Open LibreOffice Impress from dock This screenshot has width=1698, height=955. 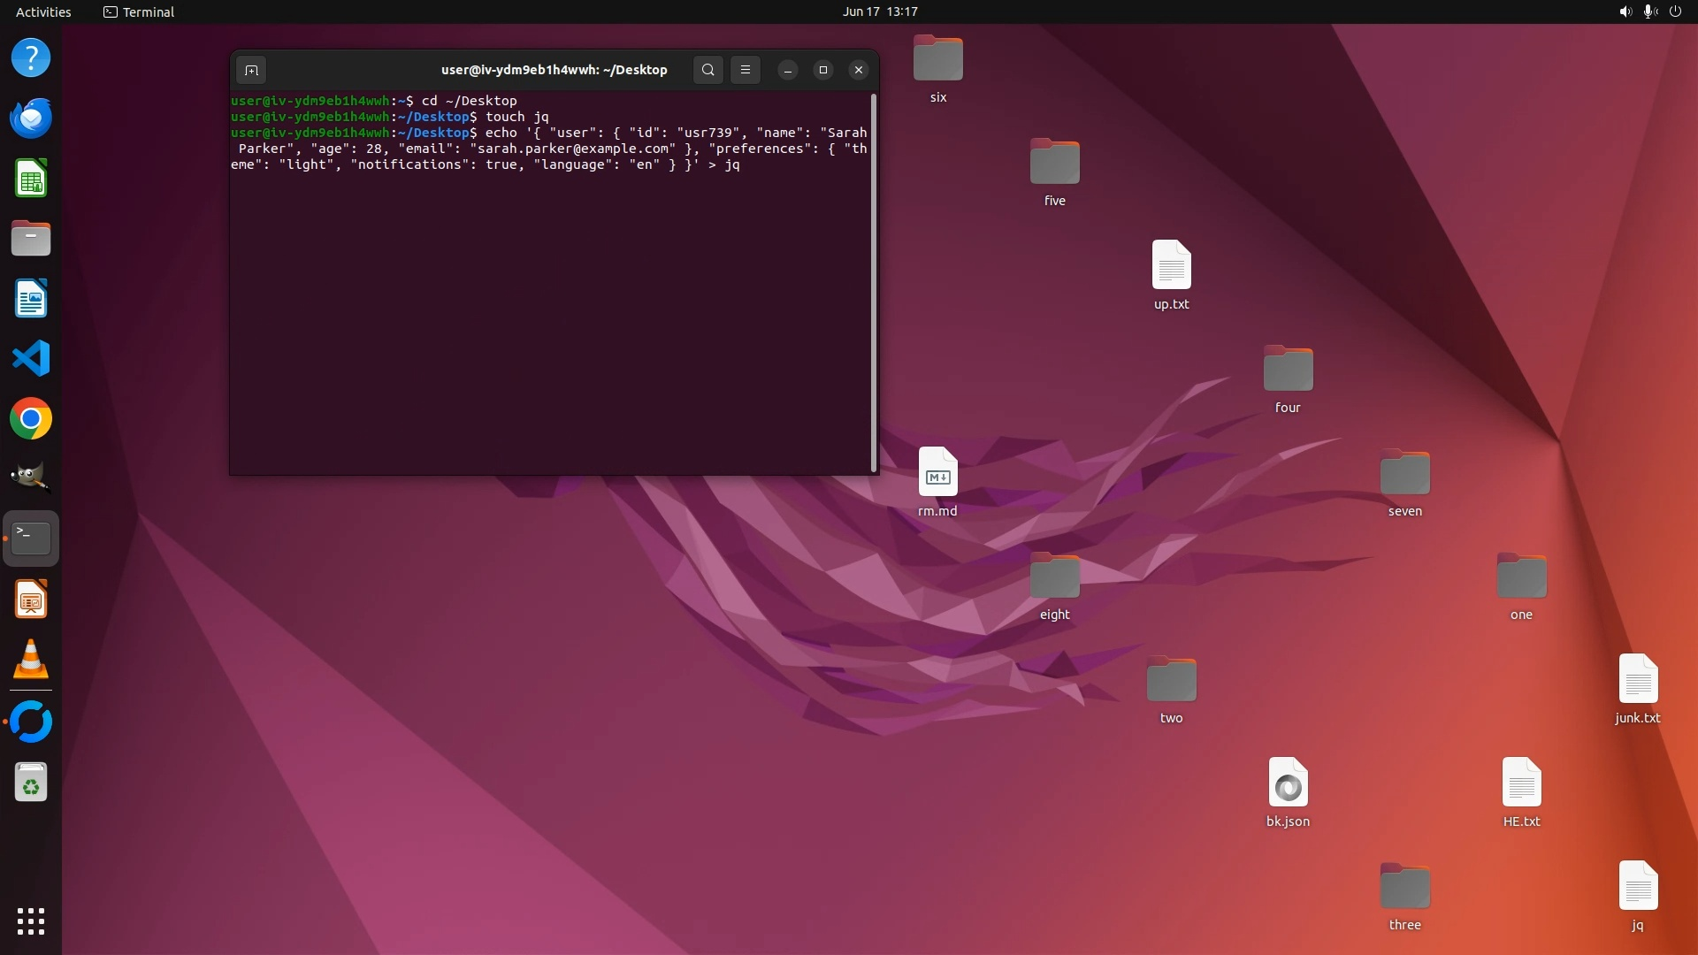point(31,600)
